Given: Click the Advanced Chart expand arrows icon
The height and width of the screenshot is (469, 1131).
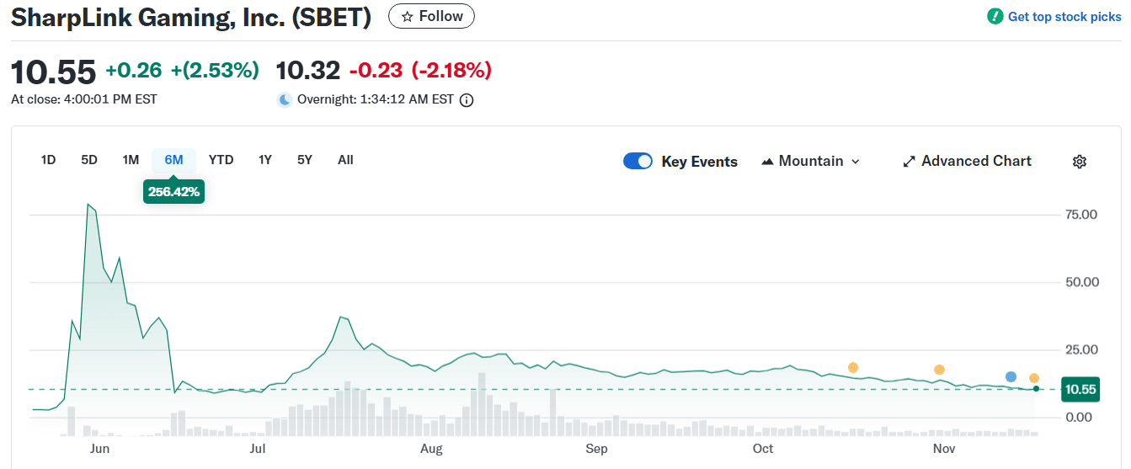Looking at the screenshot, I should click(x=909, y=162).
